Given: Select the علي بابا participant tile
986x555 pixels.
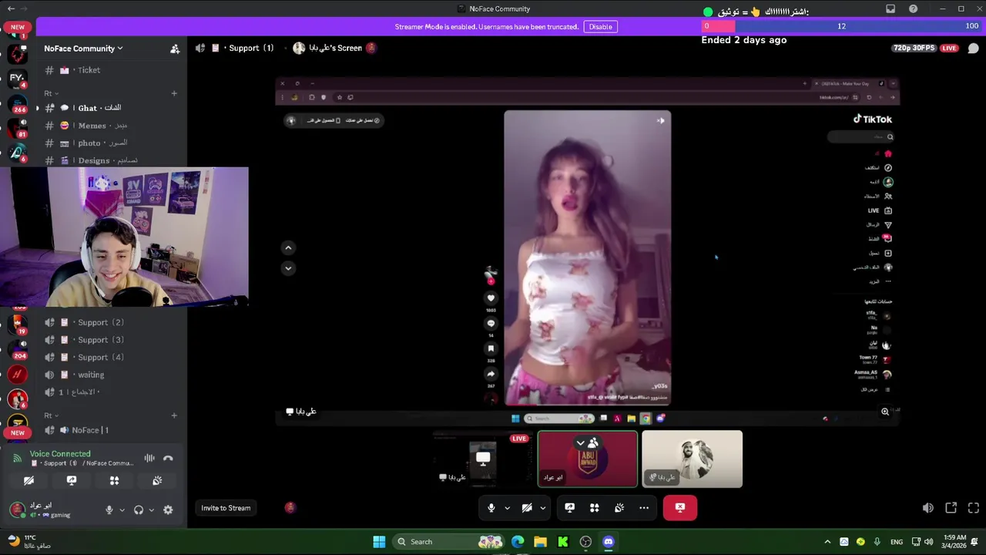Looking at the screenshot, I should (x=693, y=459).
